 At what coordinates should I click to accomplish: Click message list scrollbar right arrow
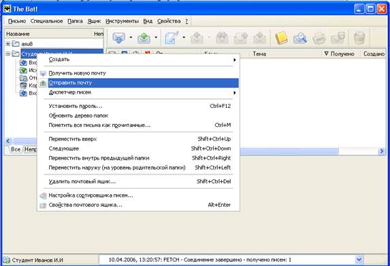pyautogui.click(x=382, y=151)
